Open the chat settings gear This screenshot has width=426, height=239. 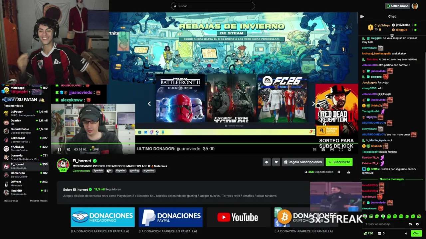406,233
